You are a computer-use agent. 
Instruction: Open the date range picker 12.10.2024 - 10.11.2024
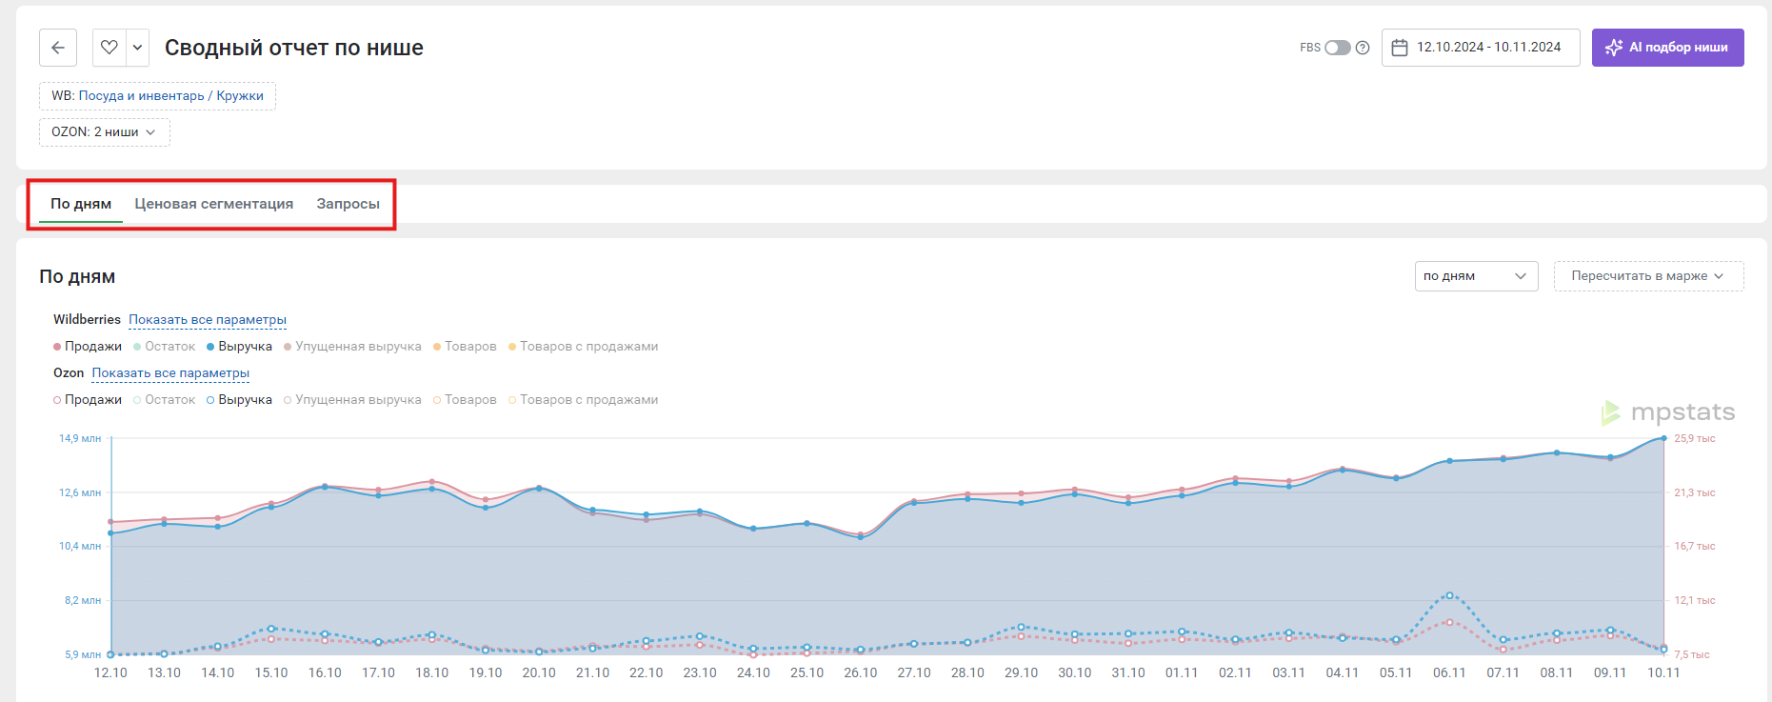(1481, 48)
